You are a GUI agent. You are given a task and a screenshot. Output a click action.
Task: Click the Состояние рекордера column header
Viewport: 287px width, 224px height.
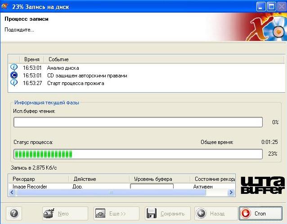click(x=213, y=179)
